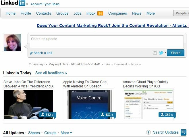
Task: Click the user profile photo
Action: [x=13, y=42]
